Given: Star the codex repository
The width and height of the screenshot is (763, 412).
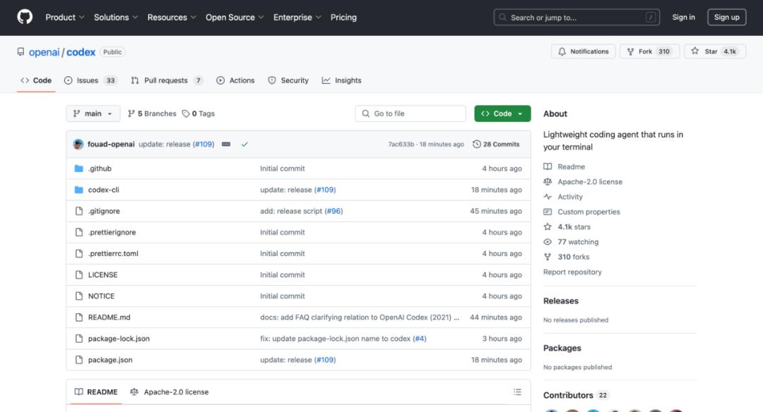Looking at the screenshot, I should click(715, 51).
